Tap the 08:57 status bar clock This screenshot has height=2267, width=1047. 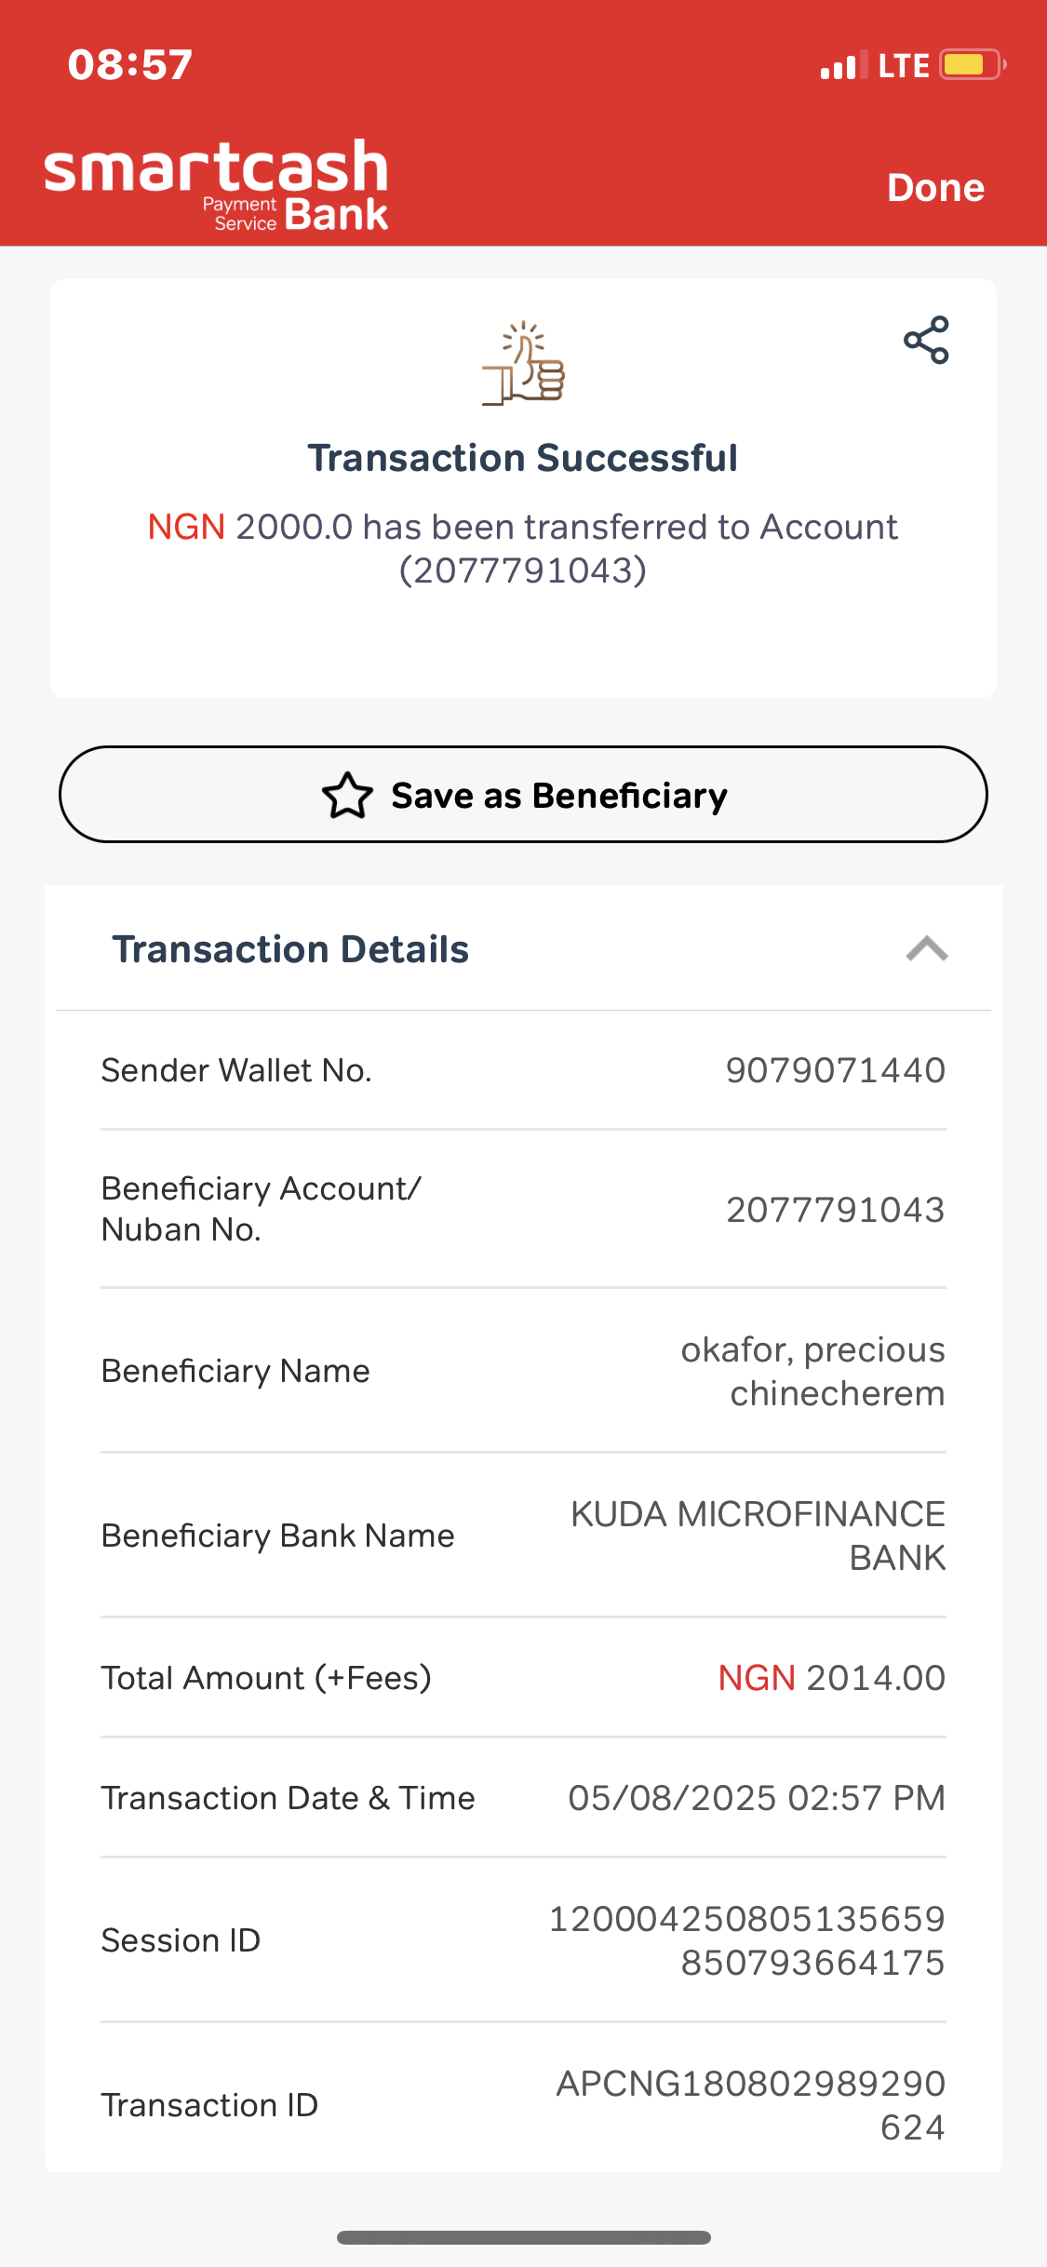pos(130,65)
